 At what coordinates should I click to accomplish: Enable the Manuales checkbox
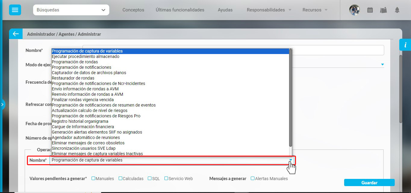93,178
